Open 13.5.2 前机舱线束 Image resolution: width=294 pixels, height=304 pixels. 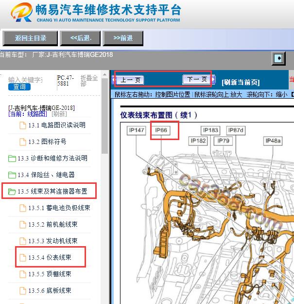tap(53, 224)
